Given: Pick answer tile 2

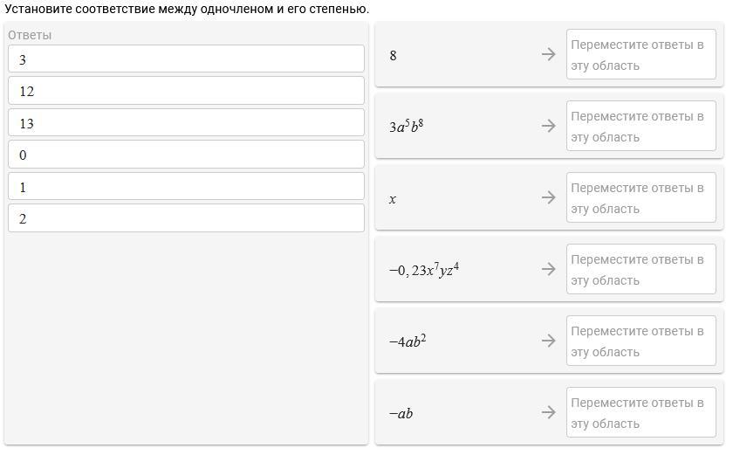Looking at the screenshot, I should (x=186, y=218).
